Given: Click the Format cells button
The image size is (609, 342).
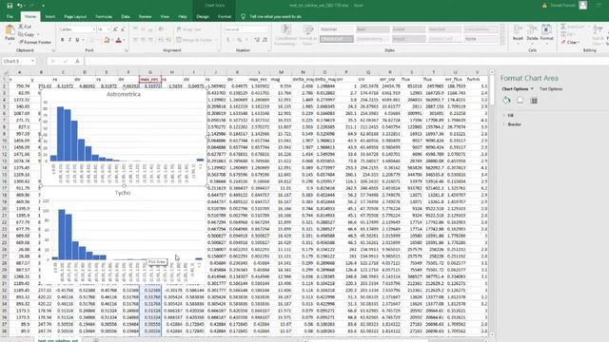Looking at the screenshot, I should [546, 34].
